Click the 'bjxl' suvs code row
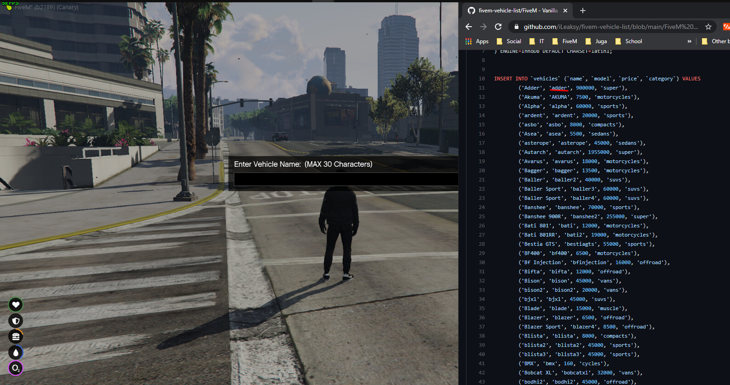The image size is (730, 385). (x=567, y=299)
